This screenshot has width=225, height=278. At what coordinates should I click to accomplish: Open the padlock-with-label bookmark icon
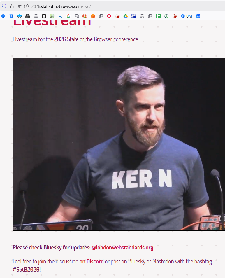click(27, 16)
